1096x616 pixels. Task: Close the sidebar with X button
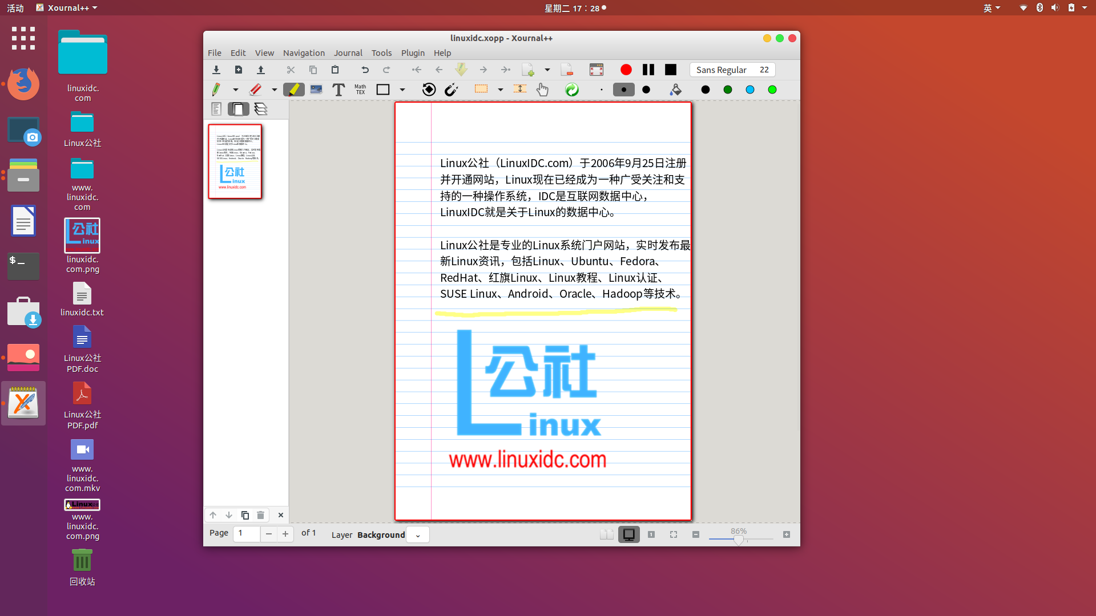click(280, 515)
